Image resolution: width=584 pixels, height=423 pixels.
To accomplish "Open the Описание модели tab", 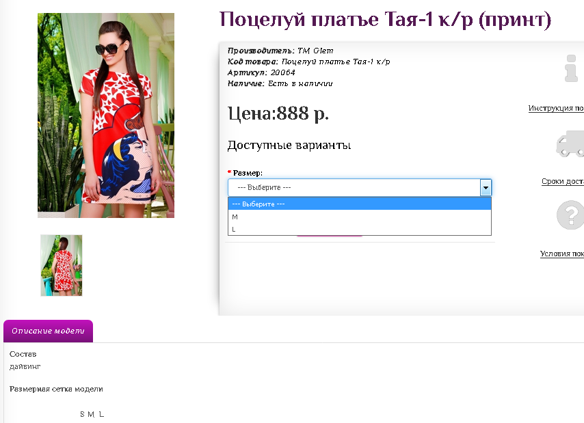I will [48, 331].
